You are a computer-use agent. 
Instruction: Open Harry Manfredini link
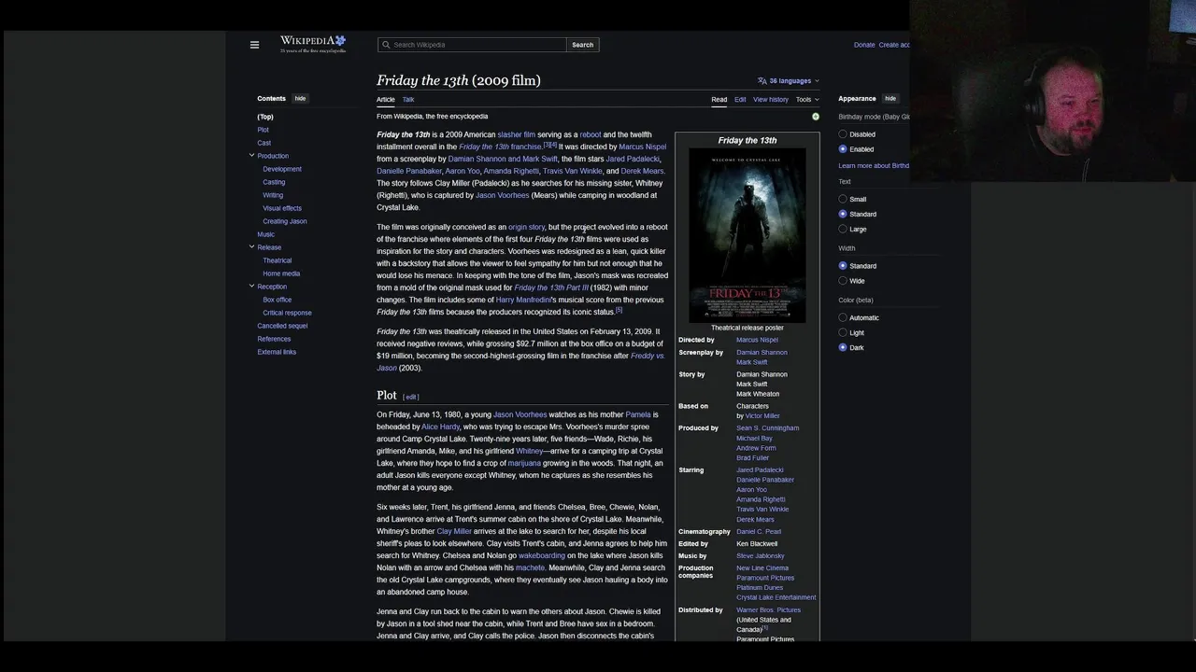click(x=523, y=300)
